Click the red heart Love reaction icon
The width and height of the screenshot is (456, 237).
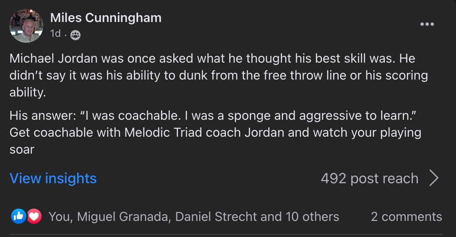[34, 217]
